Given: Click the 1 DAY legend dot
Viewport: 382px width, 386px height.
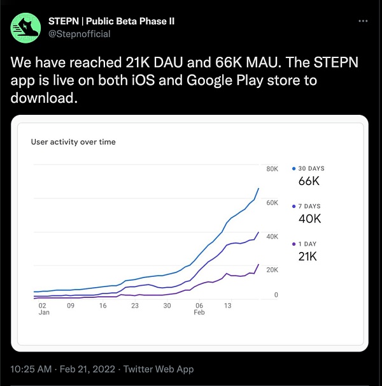Looking at the screenshot, I should [x=294, y=244].
